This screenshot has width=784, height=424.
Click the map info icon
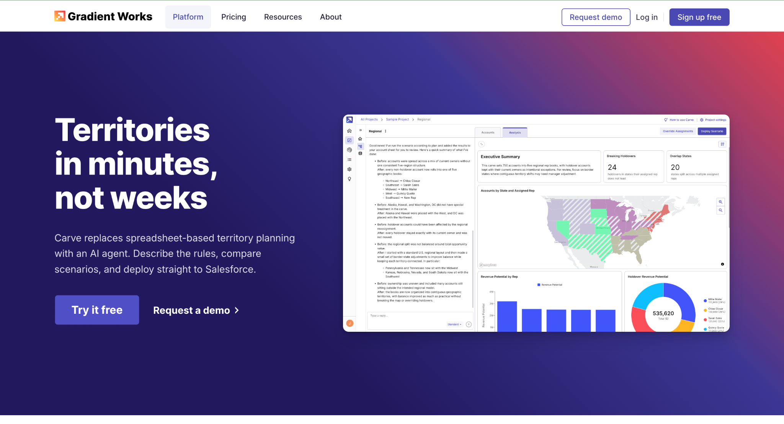(x=722, y=264)
